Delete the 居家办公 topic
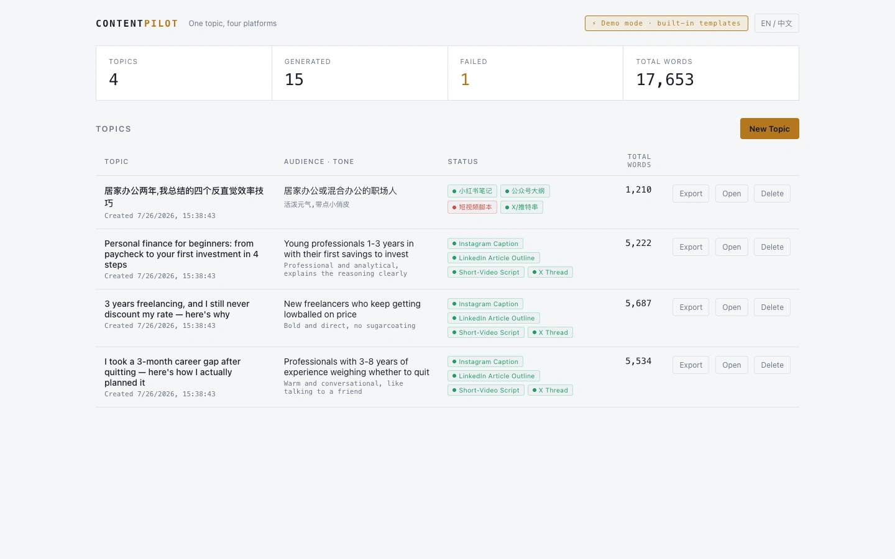The width and height of the screenshot is (895, 559). (772, 194)
